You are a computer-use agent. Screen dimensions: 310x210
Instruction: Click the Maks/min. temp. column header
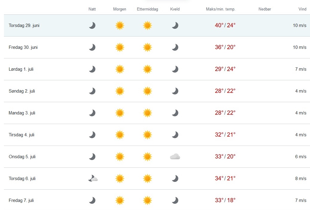pyautogui.click(x=221, y=9)
